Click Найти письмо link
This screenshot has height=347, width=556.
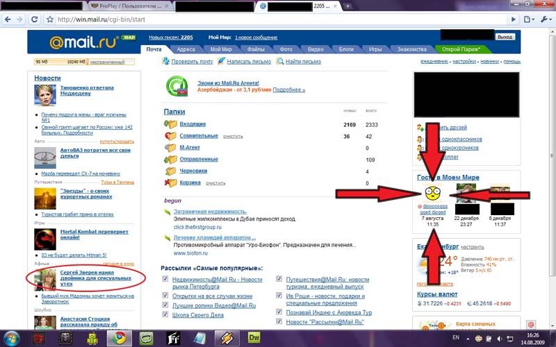point(303,61)
